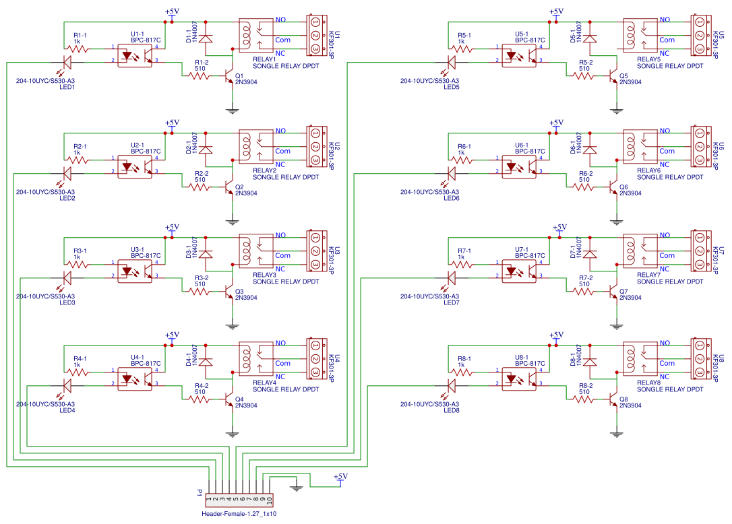Click the U1 KF301-3P terminal block symbol

[317, 35]
